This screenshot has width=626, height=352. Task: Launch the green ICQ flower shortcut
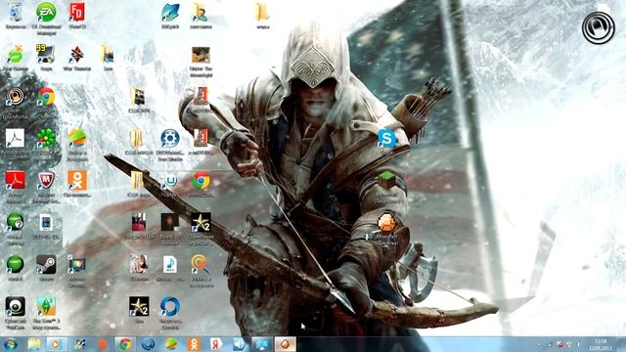click(x=46, y=139)
